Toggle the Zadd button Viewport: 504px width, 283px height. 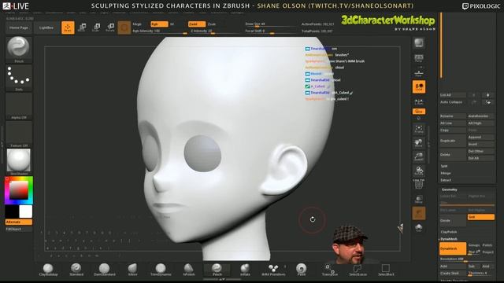pyautogui.click(x=197, y=24)
